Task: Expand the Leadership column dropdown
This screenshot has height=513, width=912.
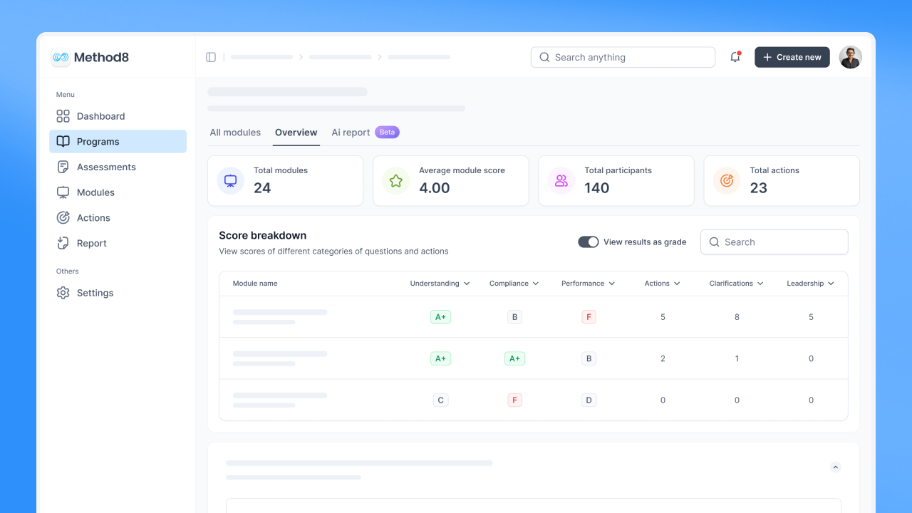Action: [831, 284]
